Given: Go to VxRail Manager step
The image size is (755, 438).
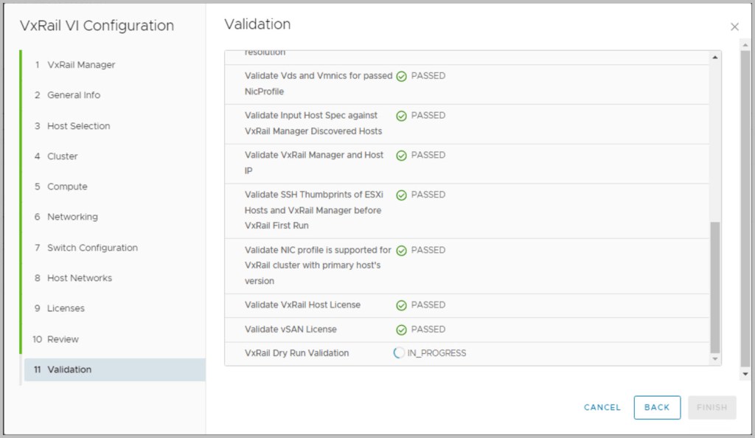Looking at the screenshot, I should [x=81, y=65].
